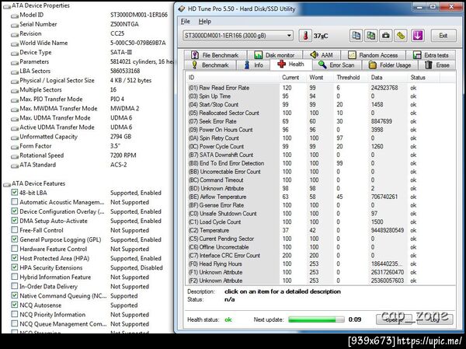Click the Next update progress bar
The image size is (466, 349).
coord(316,319)
